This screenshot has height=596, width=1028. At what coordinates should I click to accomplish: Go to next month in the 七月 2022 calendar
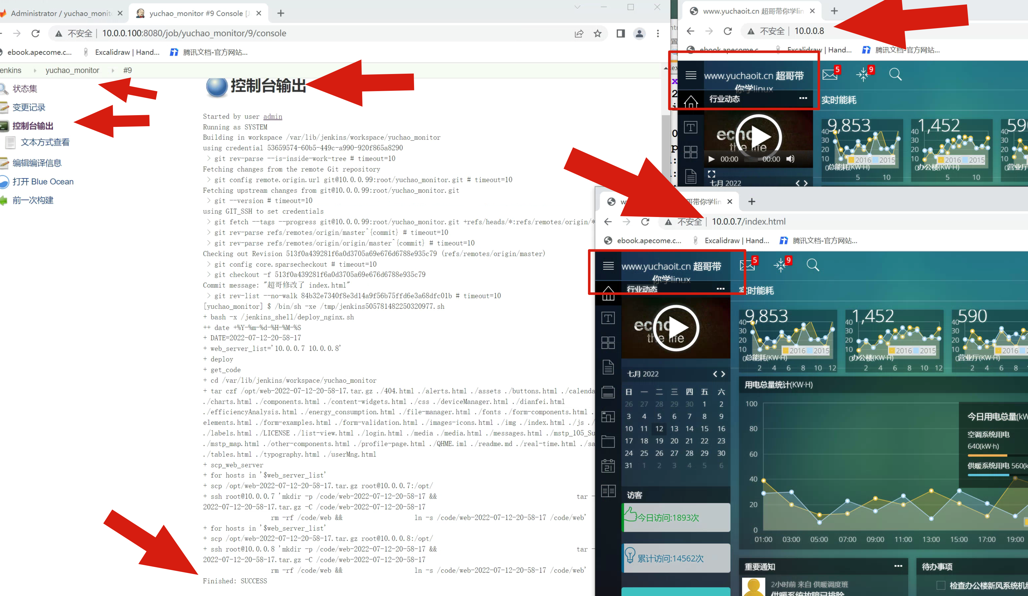(x=723, y=374)
